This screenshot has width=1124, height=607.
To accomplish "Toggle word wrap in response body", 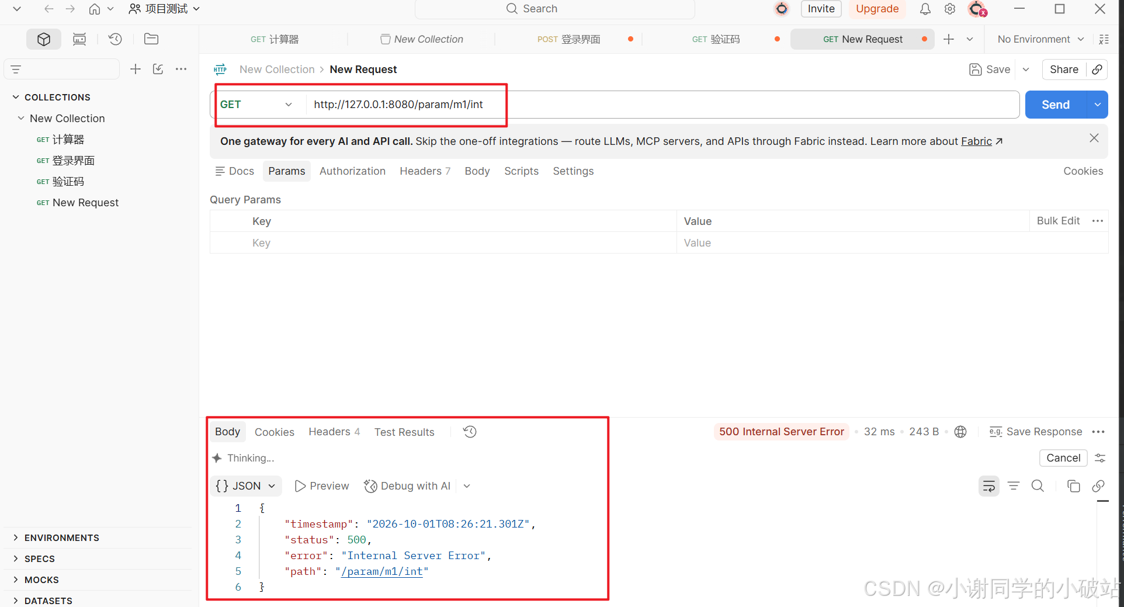I will (989, 486).
